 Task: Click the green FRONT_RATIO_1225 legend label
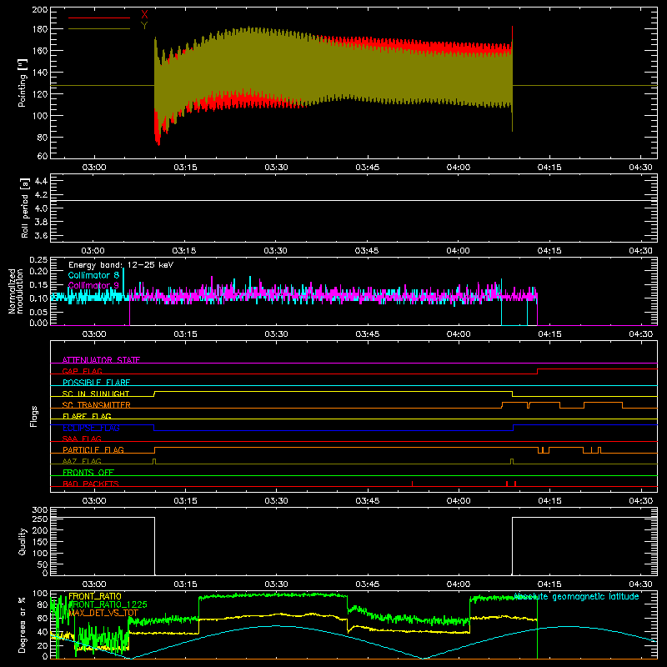pos(108,604)
